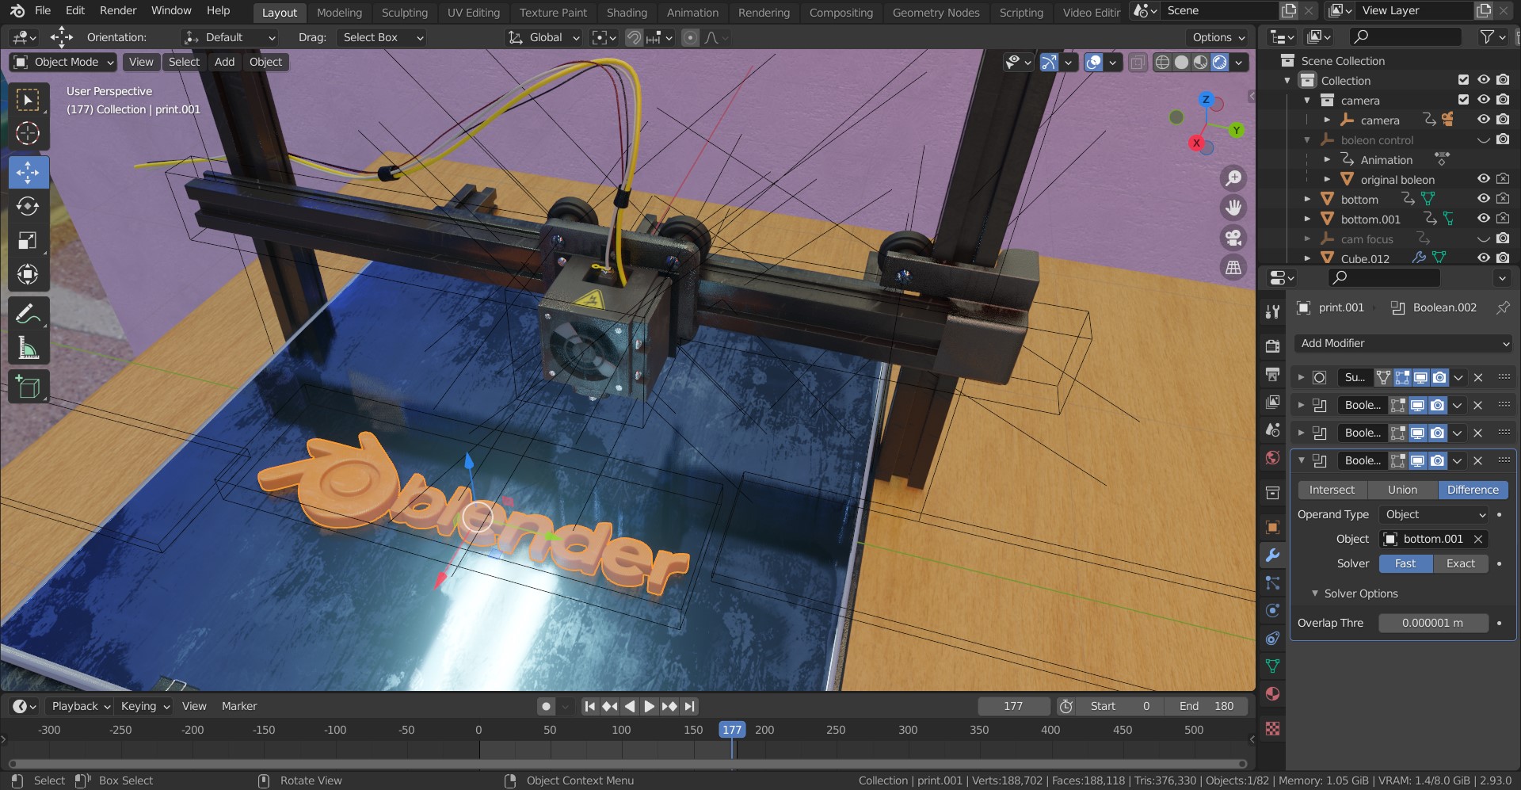Open Modifier Properties wrench tab
This screenshot has width=1521, height=790.
(1272, 555)
